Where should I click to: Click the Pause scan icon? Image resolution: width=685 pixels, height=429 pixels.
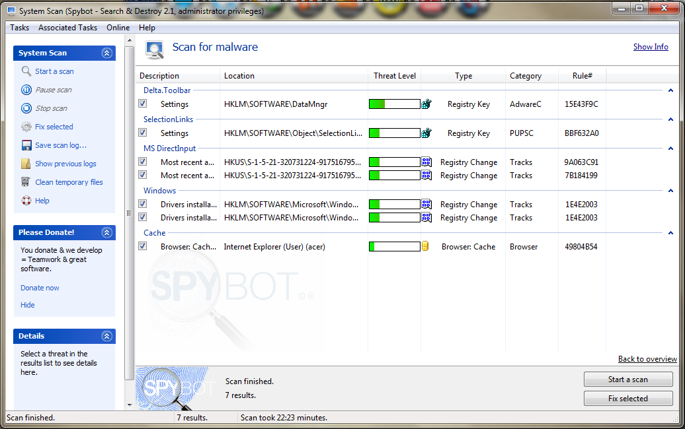pyautogui.click(x=26, y=90)
